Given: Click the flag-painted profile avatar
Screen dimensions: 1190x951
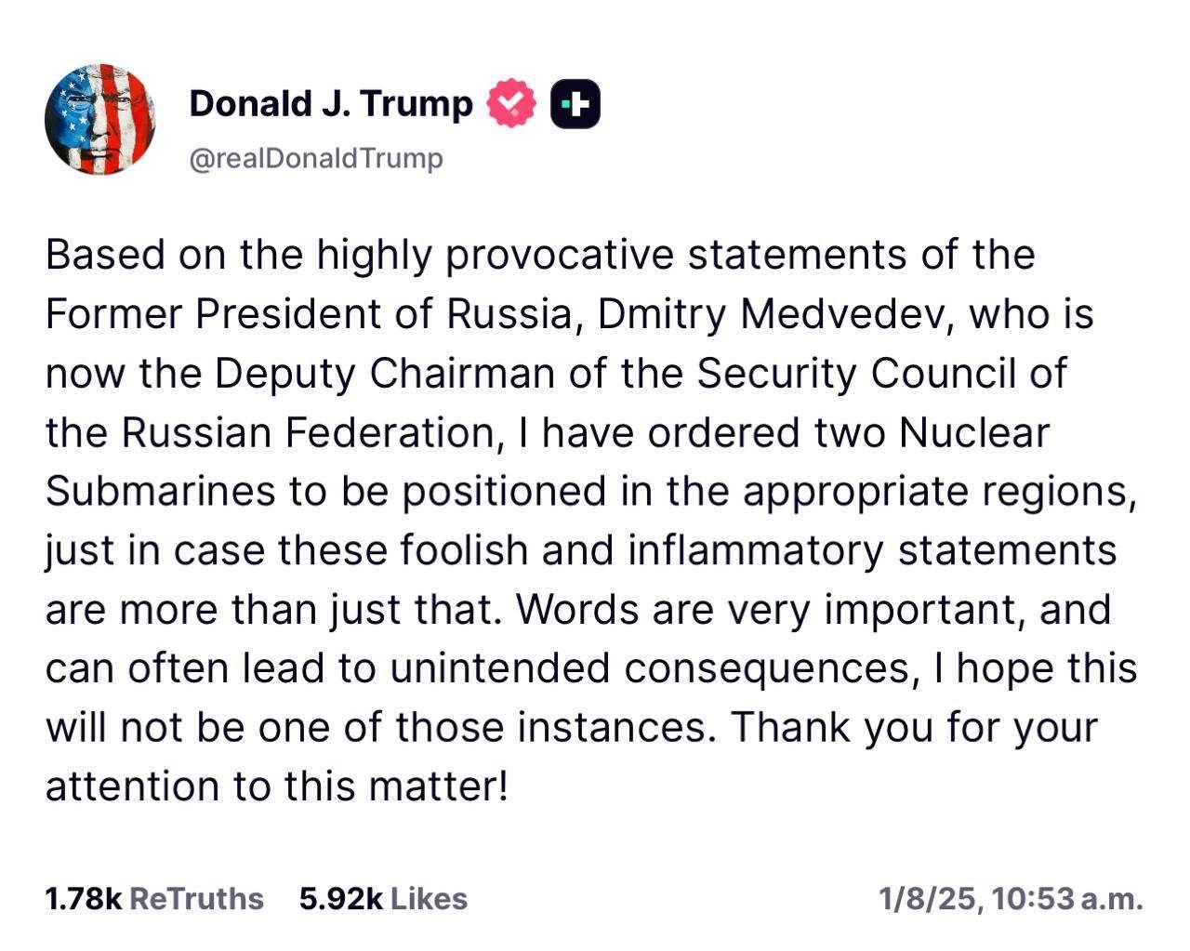Looking at the screenshot, I should click(100, 120).
